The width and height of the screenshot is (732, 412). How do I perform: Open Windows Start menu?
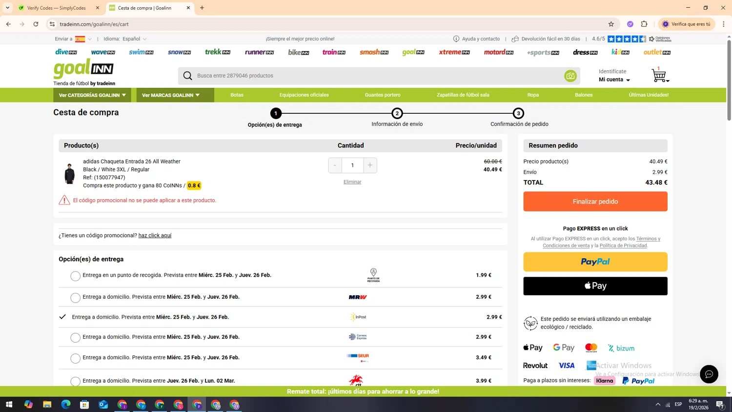[x=9, y=404]
